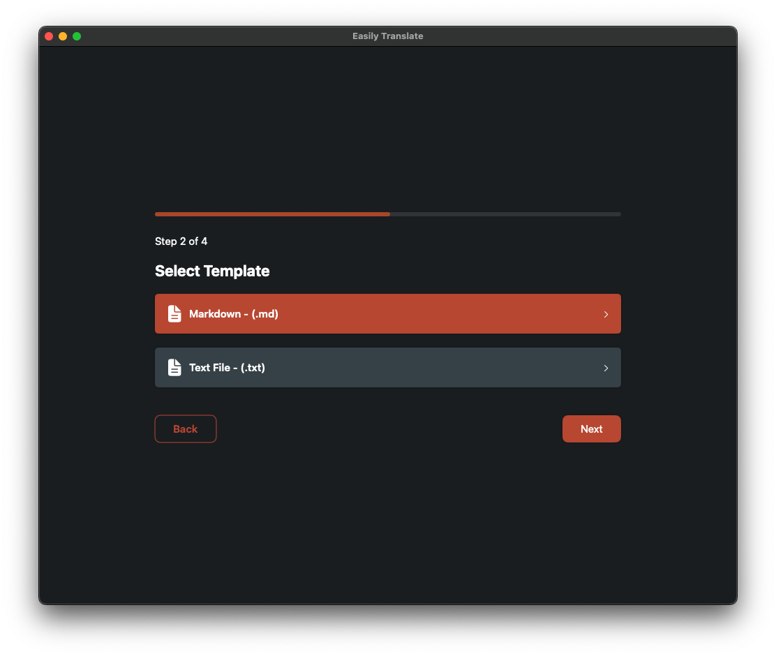Click the 'Step 2 of 4' label
This screenshot has height=656, width=776.
[x=181, y=241]
